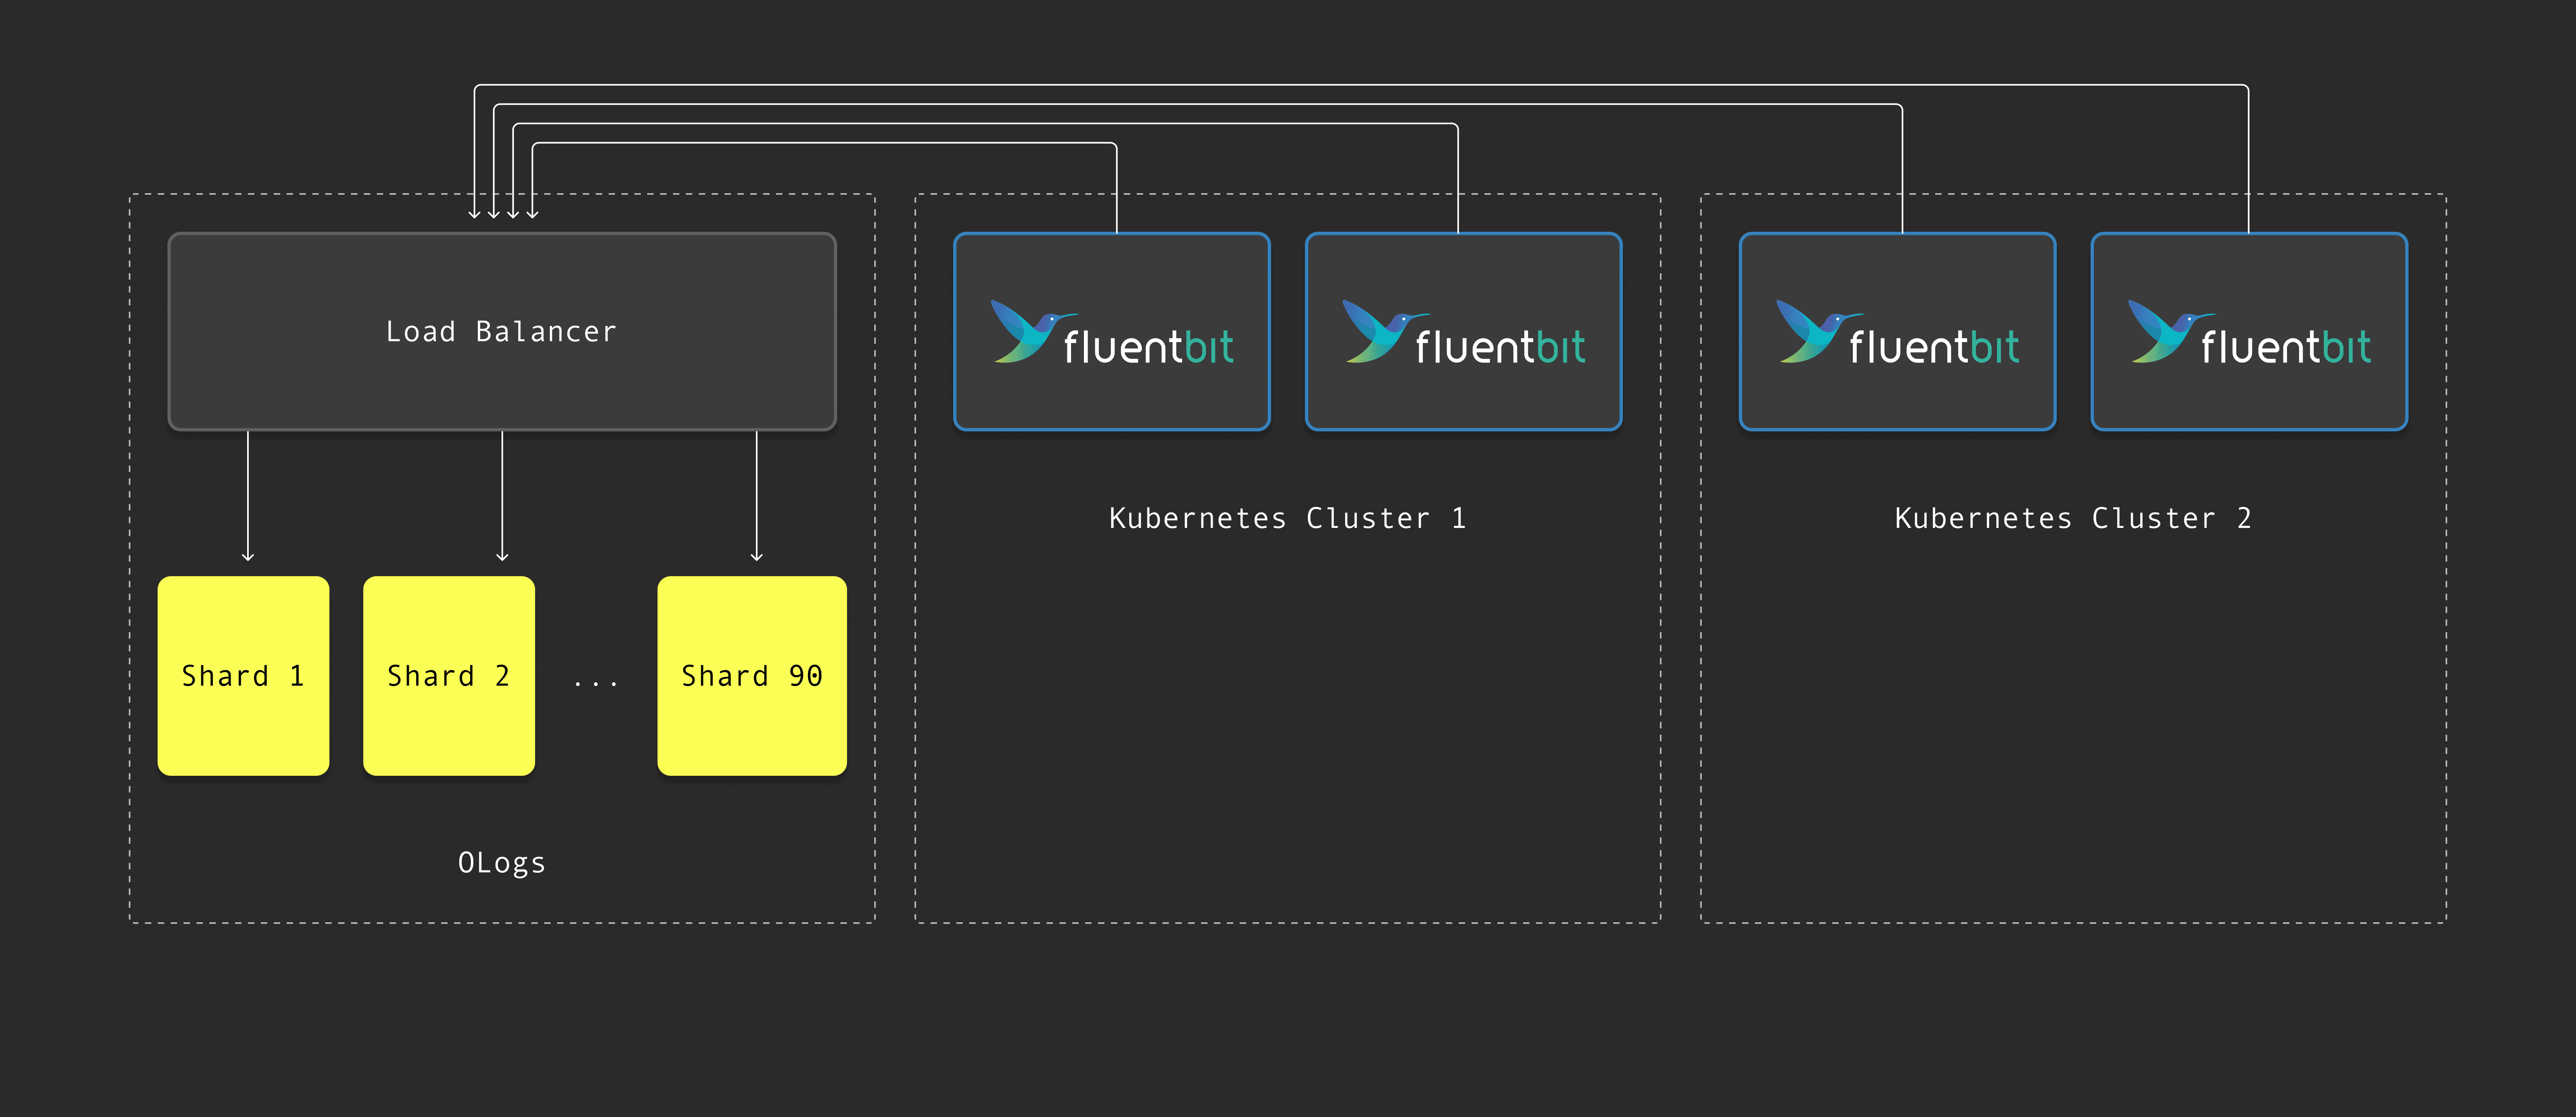Select the yellow Shard 1 block
The height and width of the screenshot is (1117, 2576).
coord(243,676)
